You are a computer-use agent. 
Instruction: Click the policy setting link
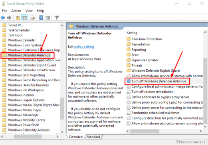[84, 47]
